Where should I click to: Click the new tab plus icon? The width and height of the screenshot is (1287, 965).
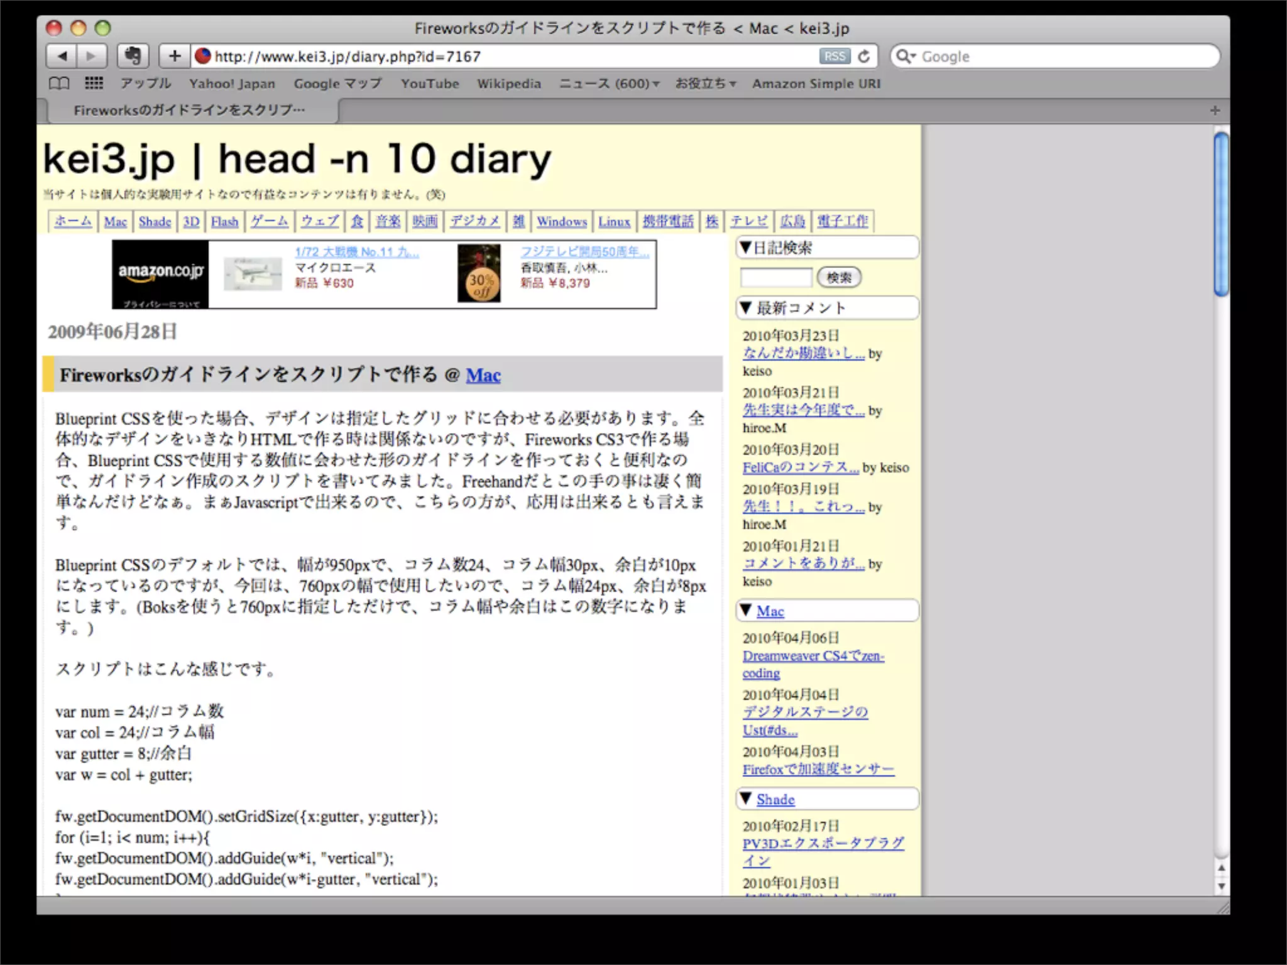point(1215,111)
